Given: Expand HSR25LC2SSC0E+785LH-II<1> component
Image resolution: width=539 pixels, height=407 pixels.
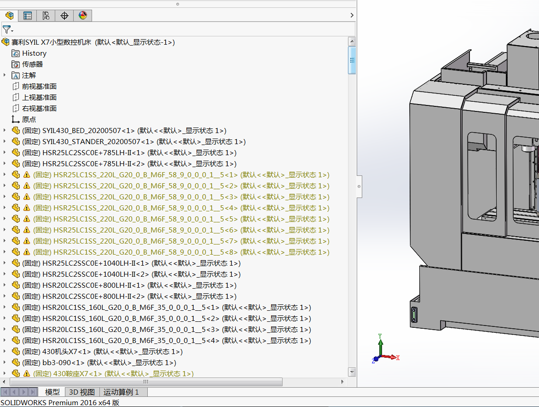Looking at the screenshot, I should click(x=5, y=152).
